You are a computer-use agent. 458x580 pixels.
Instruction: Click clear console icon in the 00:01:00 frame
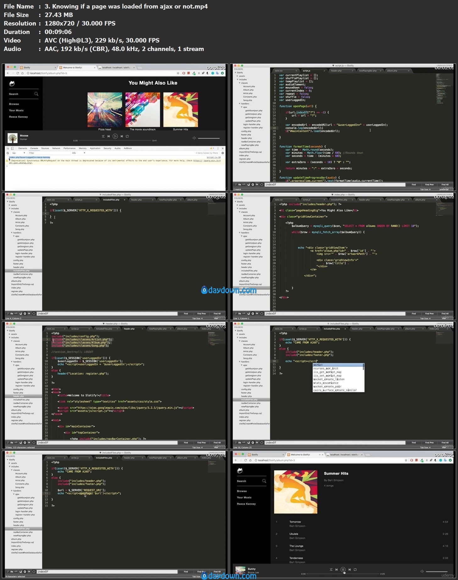click(8, 153)
